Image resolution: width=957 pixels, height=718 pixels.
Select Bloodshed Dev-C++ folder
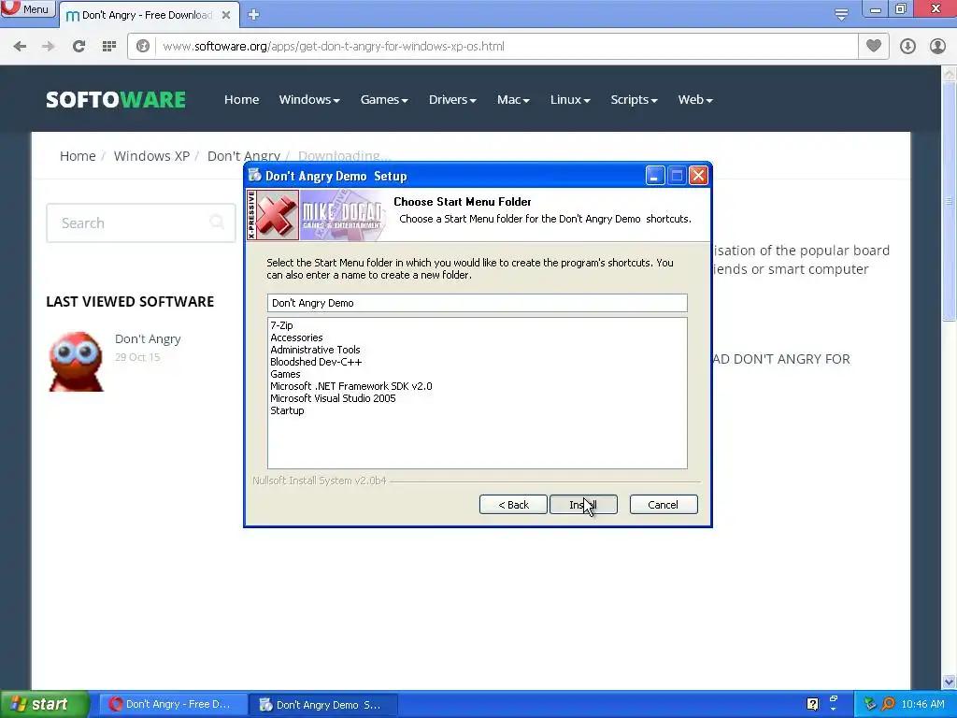316,362
